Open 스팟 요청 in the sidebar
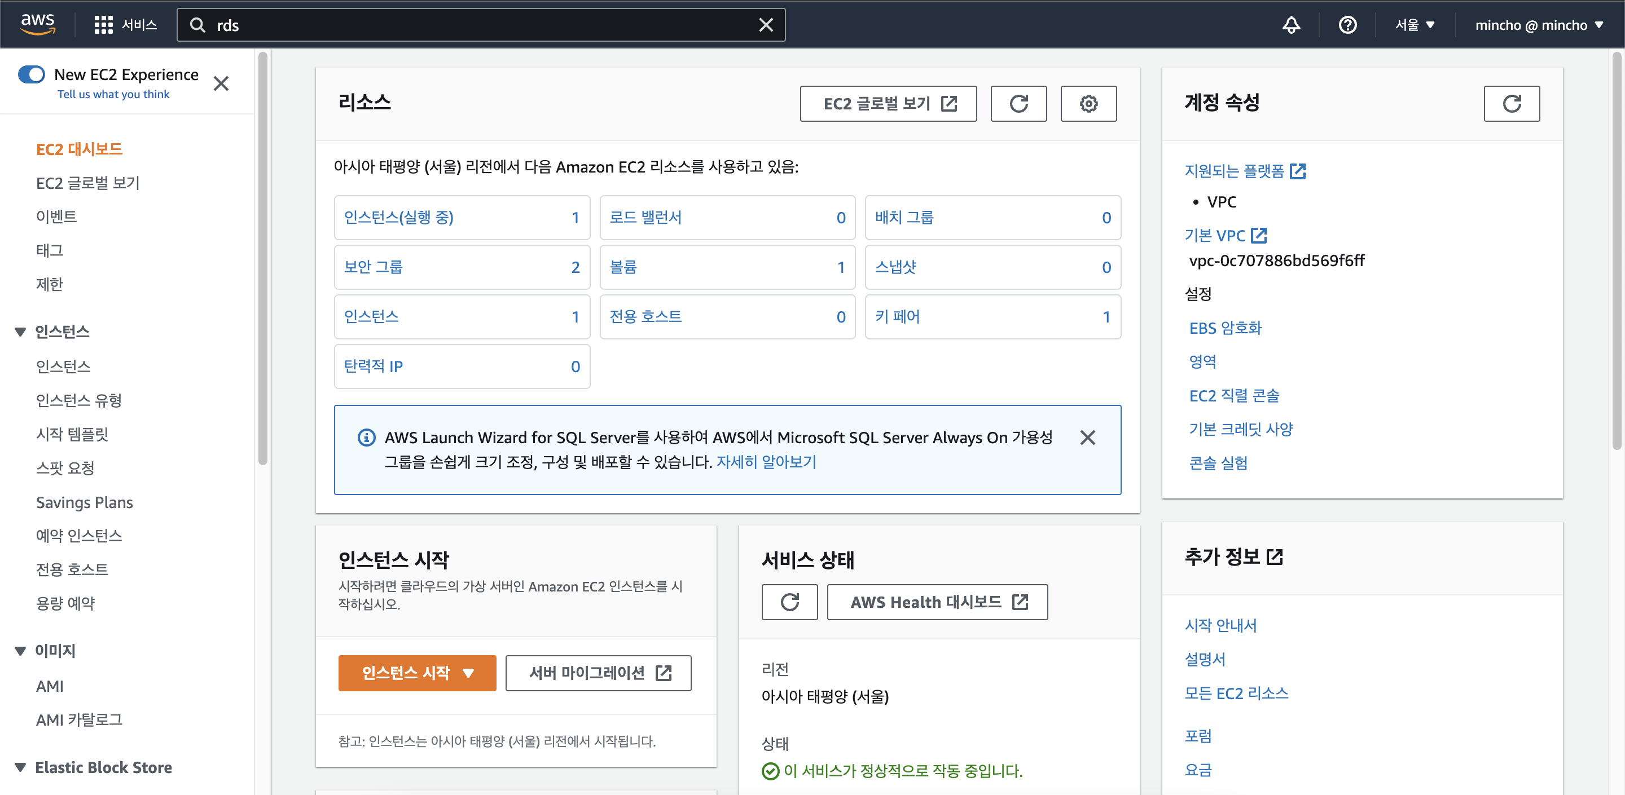This screenshot has height=795, width=1625. tap(65, 468)
